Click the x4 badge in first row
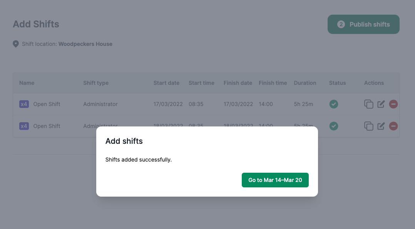The width and height of the screenshot is (415, 229). click(24, 104)
